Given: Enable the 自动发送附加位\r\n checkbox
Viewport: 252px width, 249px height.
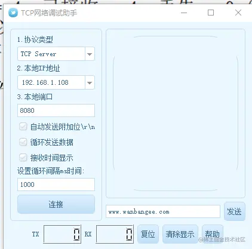Looking at the screenshot, I should (x=23, y=127).
